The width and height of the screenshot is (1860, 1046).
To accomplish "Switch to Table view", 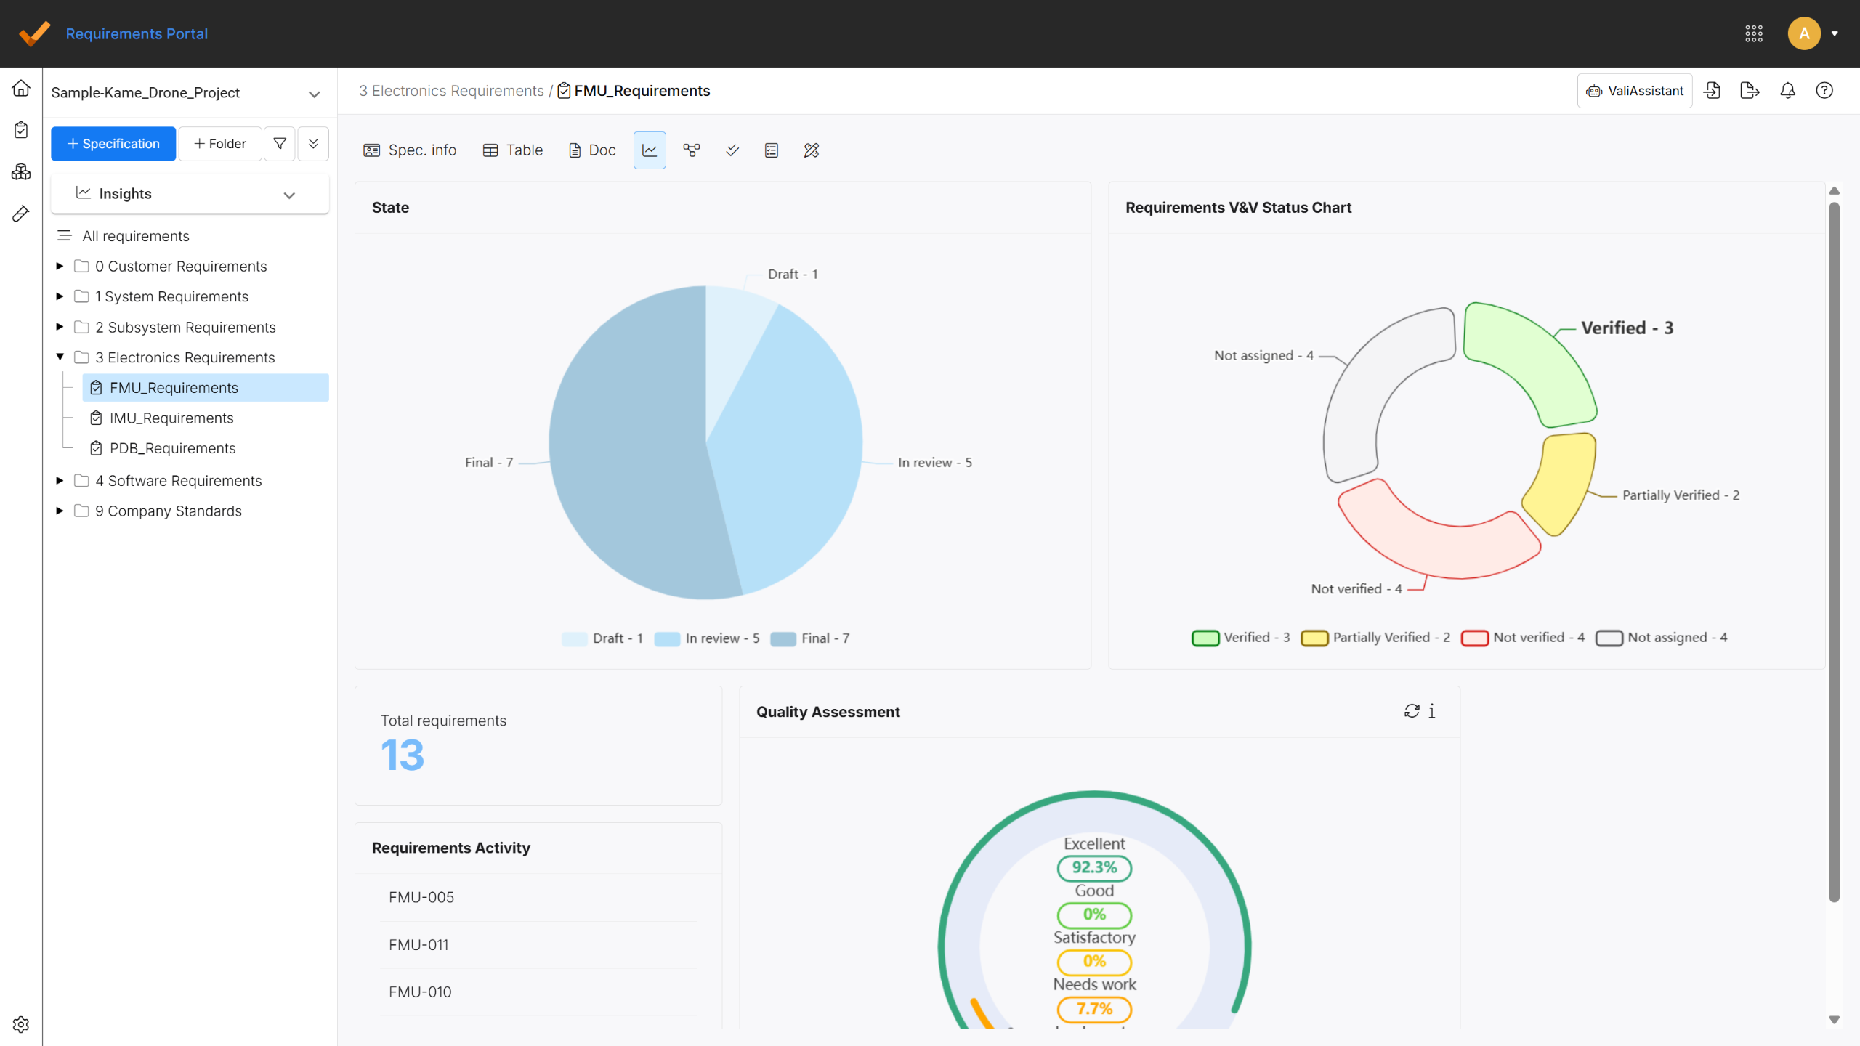I will tap(513, 150).
